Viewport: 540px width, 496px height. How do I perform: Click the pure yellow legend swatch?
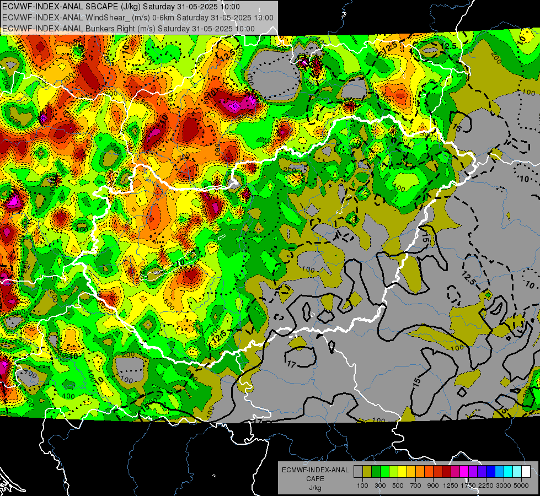(x=402, y=472)
